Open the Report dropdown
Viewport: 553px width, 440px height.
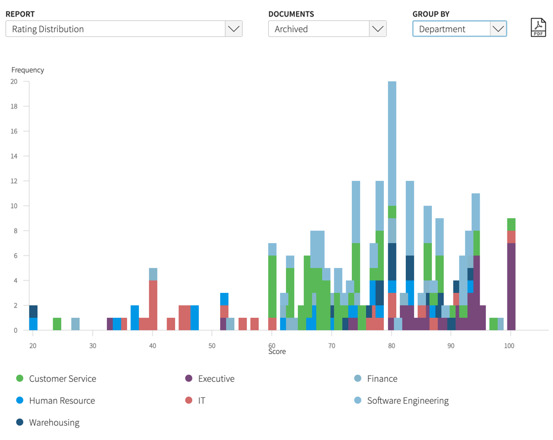234,28
